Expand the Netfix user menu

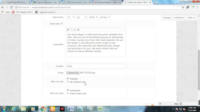(191, 18)
